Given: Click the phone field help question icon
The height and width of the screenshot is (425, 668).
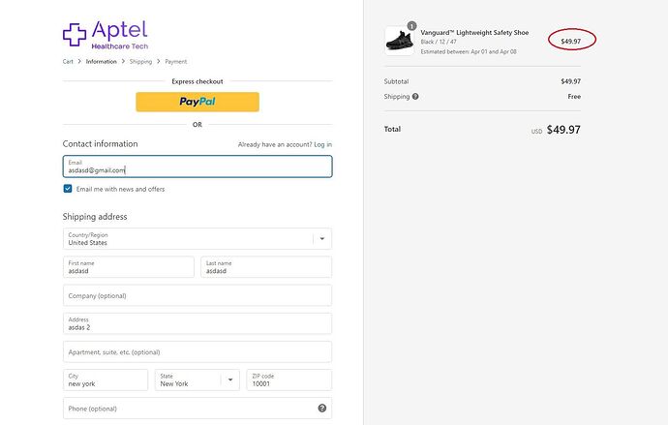Looking at the screenshot, I should coord(321,409).
